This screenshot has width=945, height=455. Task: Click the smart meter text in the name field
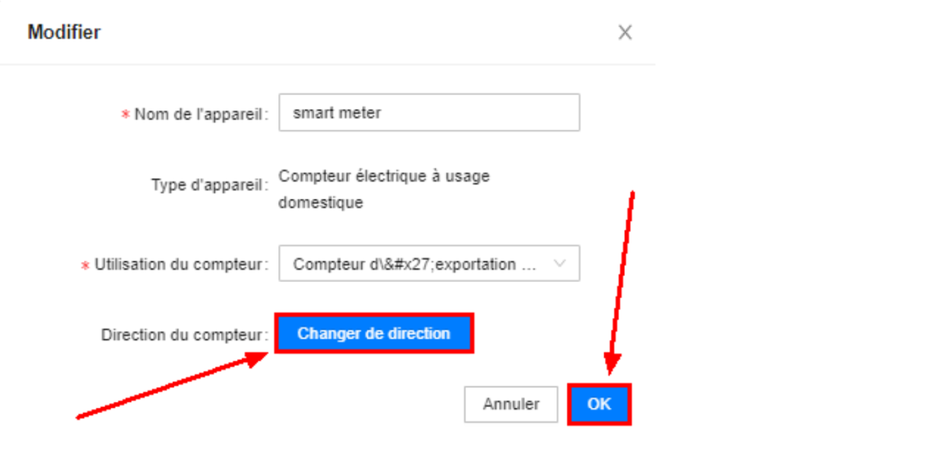pos(337,113)
